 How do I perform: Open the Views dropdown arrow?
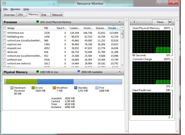tap(170, 22)
